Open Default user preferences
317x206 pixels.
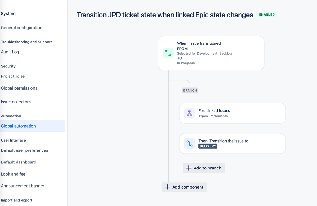click(x=24, y=150)
